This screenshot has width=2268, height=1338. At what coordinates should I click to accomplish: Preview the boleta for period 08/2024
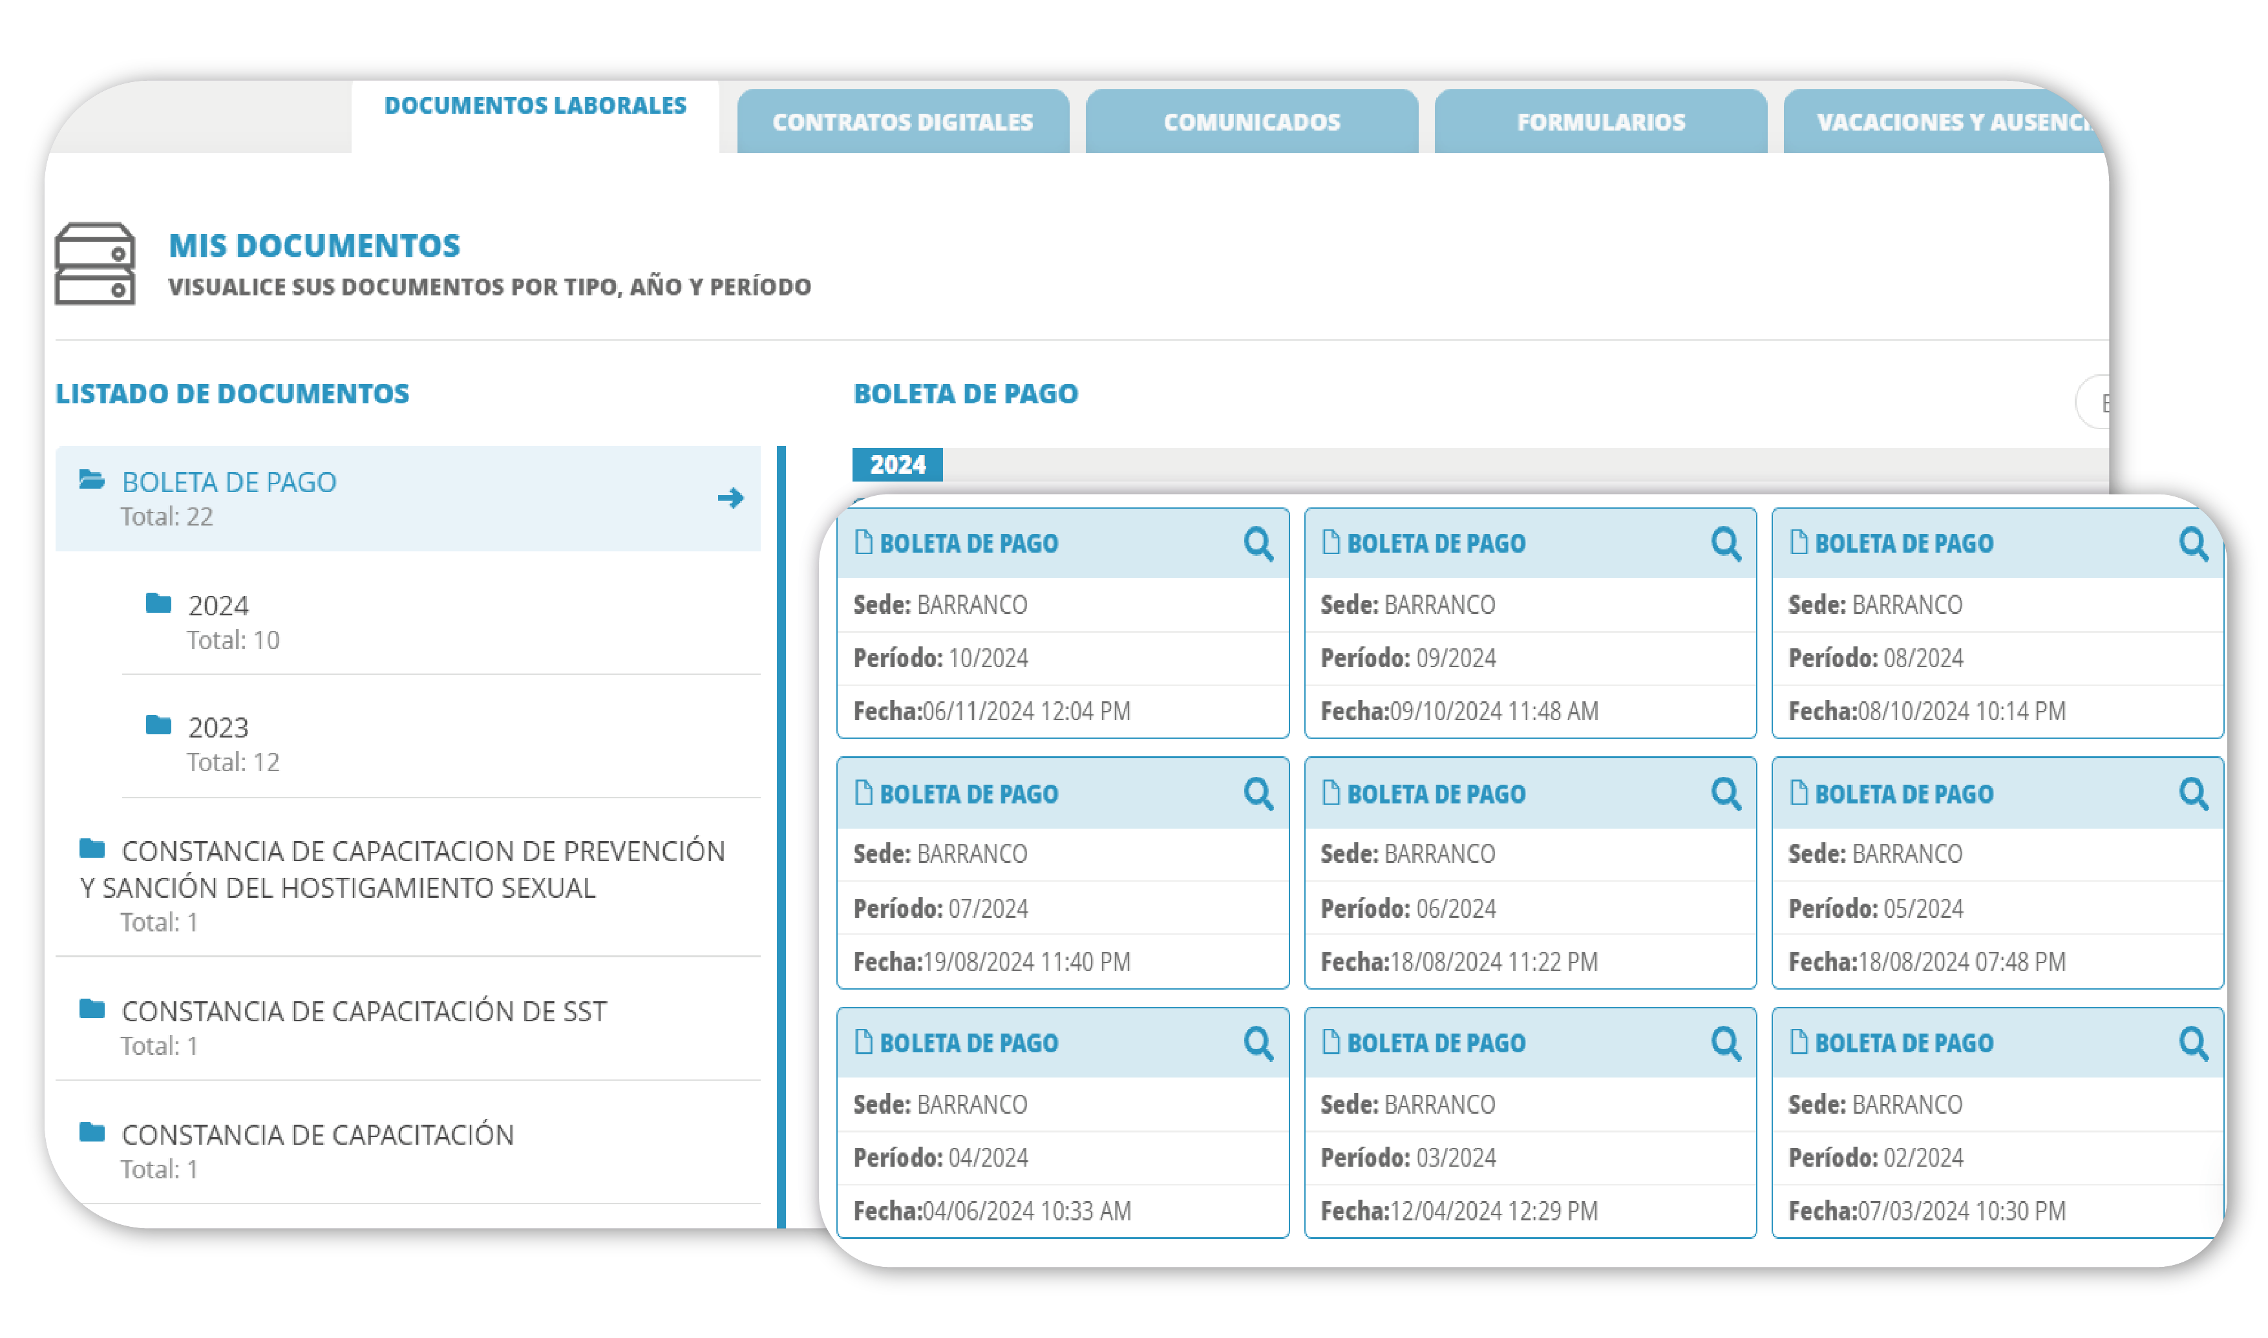2193,545
